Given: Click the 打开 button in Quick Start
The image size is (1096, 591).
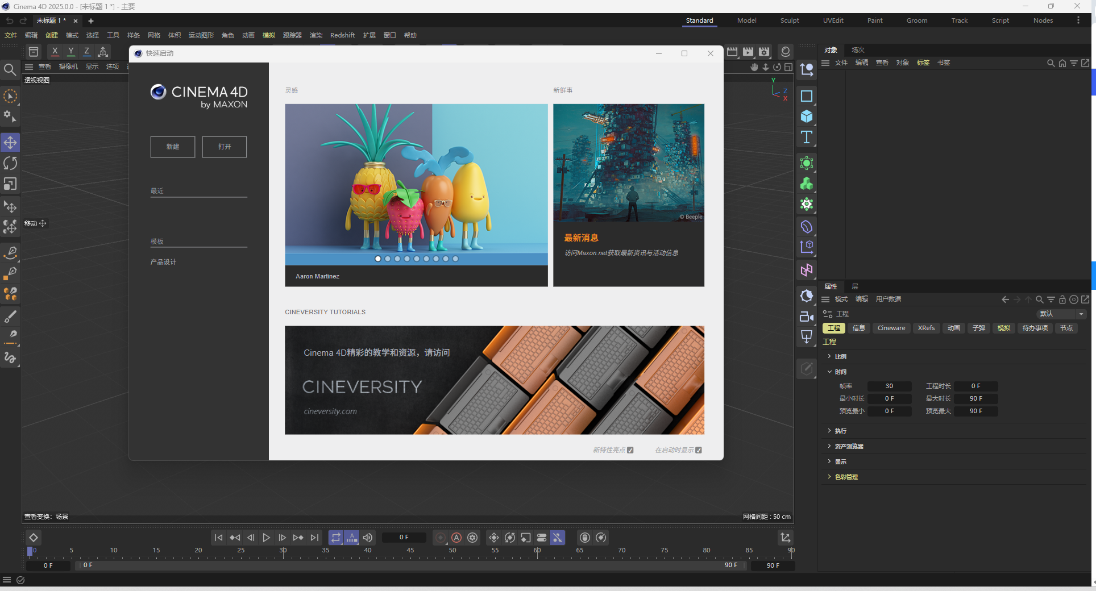Looking at the screenshot, I should point(224,147).
